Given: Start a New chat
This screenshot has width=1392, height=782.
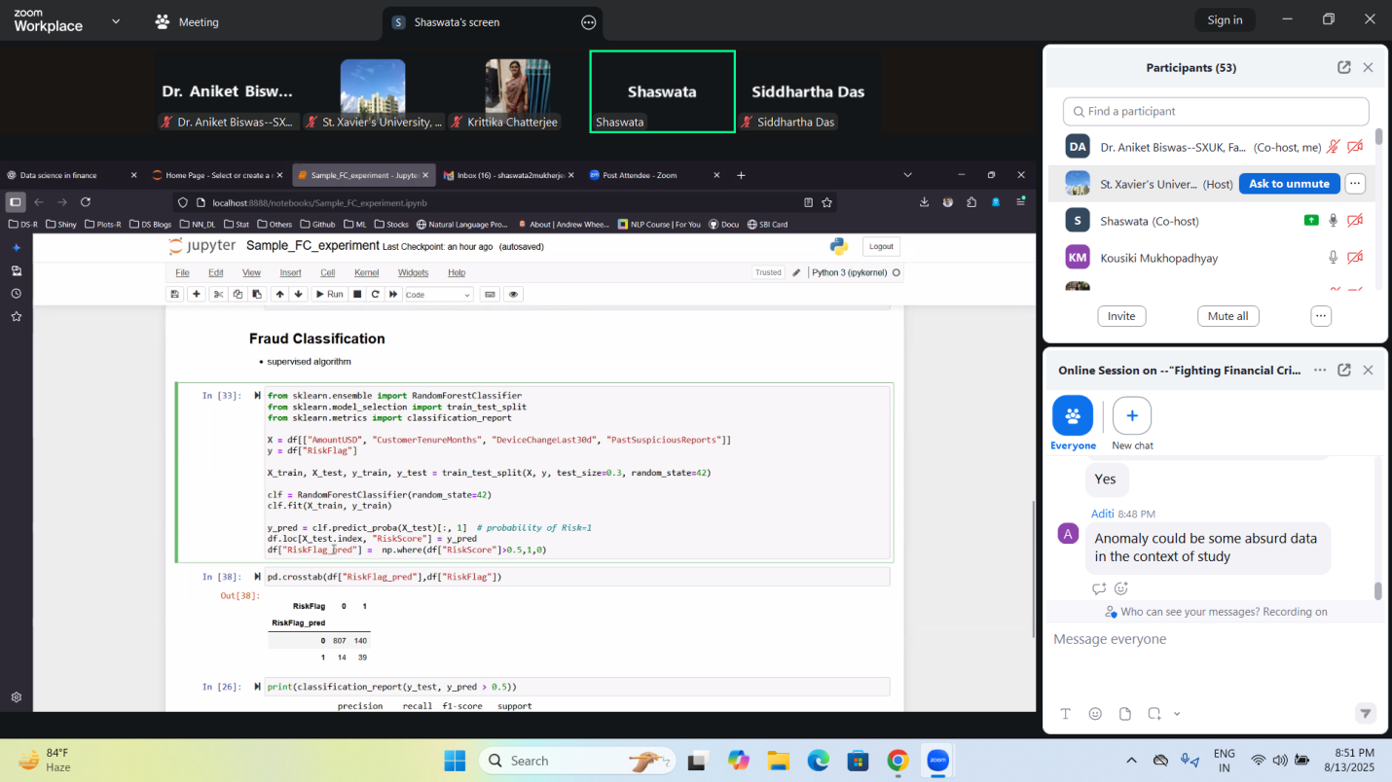Looking at the screenshot, I should (x=1131, y=416).
